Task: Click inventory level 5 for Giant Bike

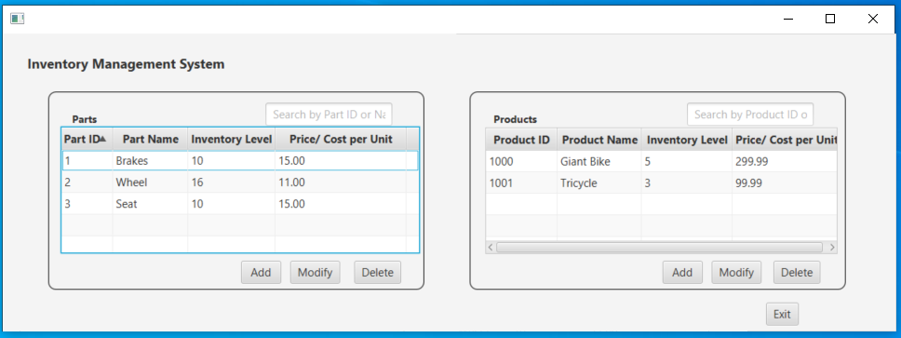Action: pyautogui.click(x=687, y=161)
